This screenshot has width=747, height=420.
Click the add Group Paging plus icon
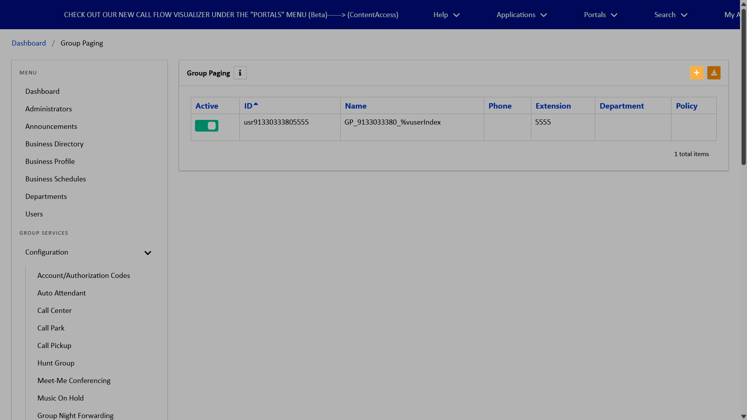click(x=696, y=73)
